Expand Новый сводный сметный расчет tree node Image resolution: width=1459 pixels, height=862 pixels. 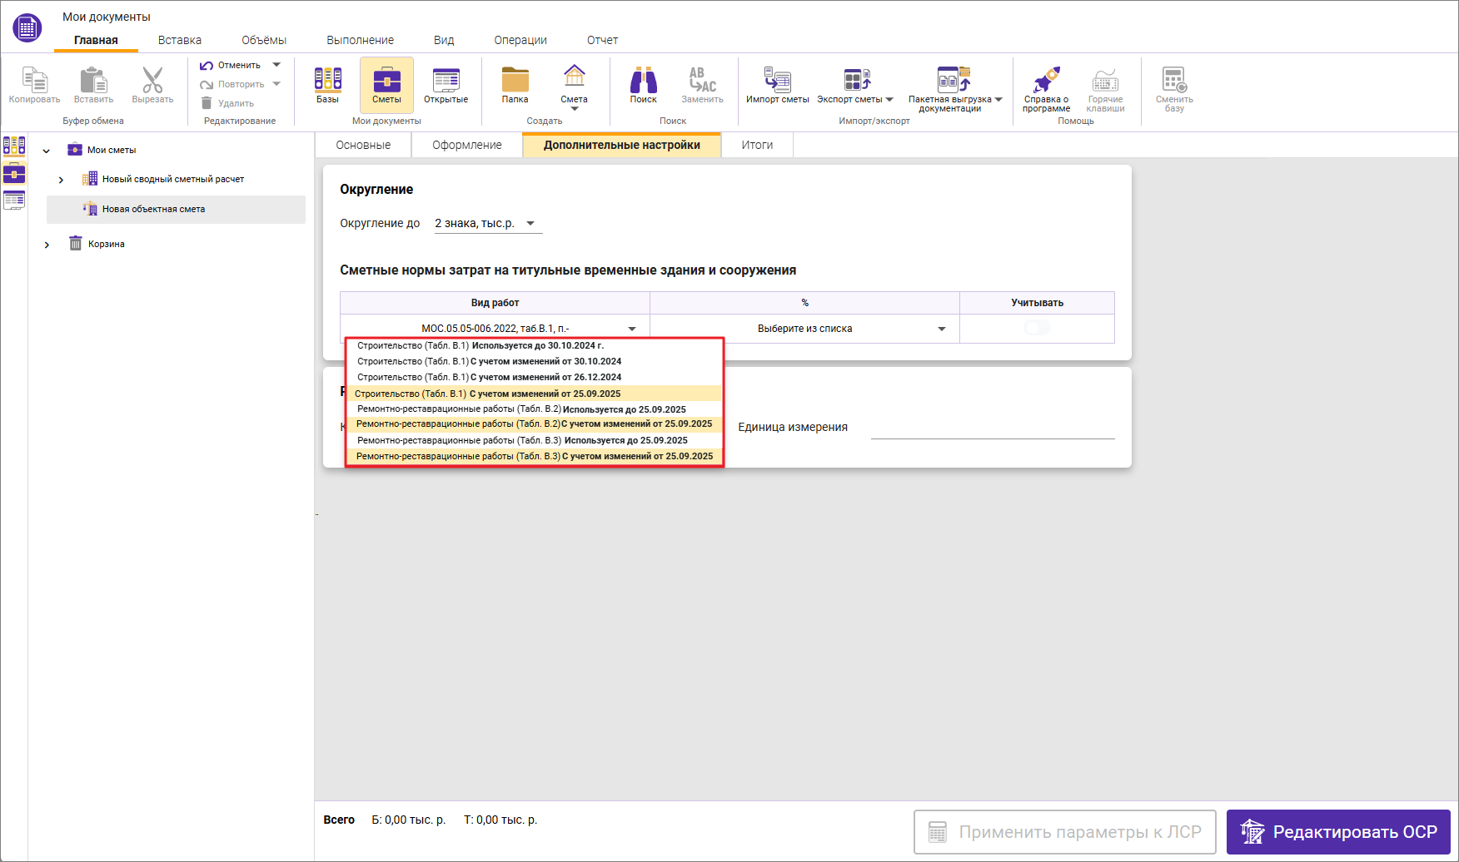tap(61, 180)
